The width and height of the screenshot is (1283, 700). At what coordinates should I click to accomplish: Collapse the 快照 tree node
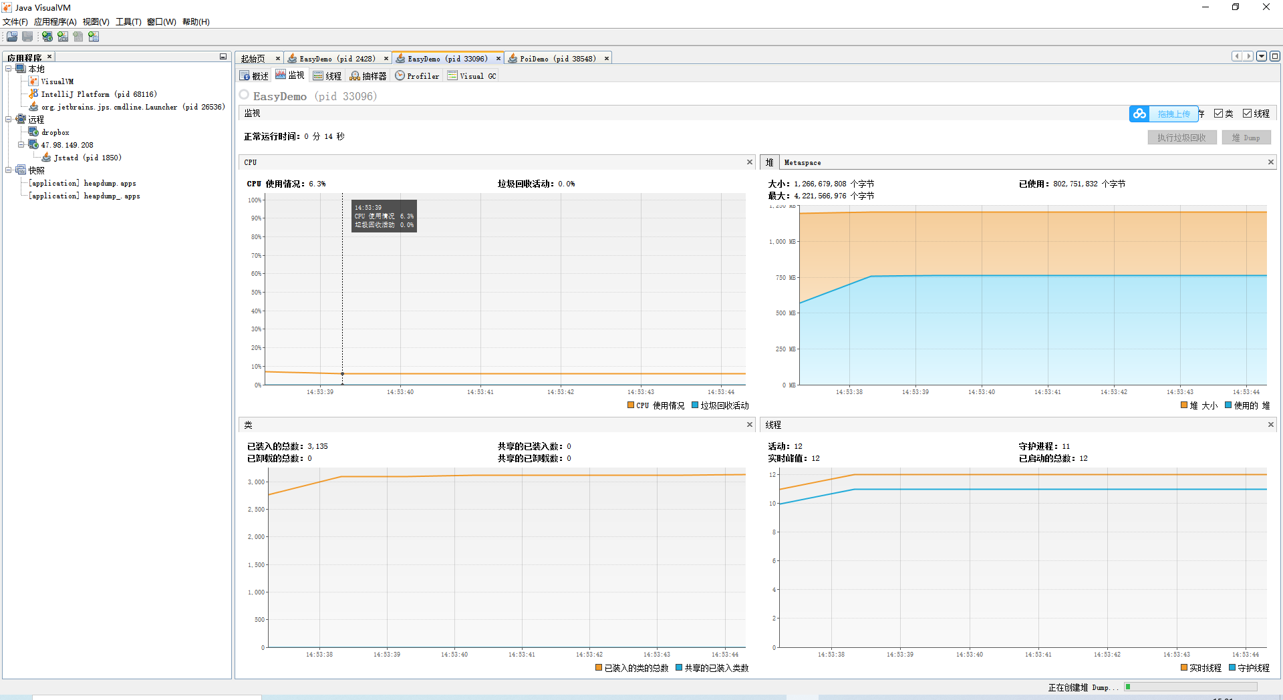[9, 170]
